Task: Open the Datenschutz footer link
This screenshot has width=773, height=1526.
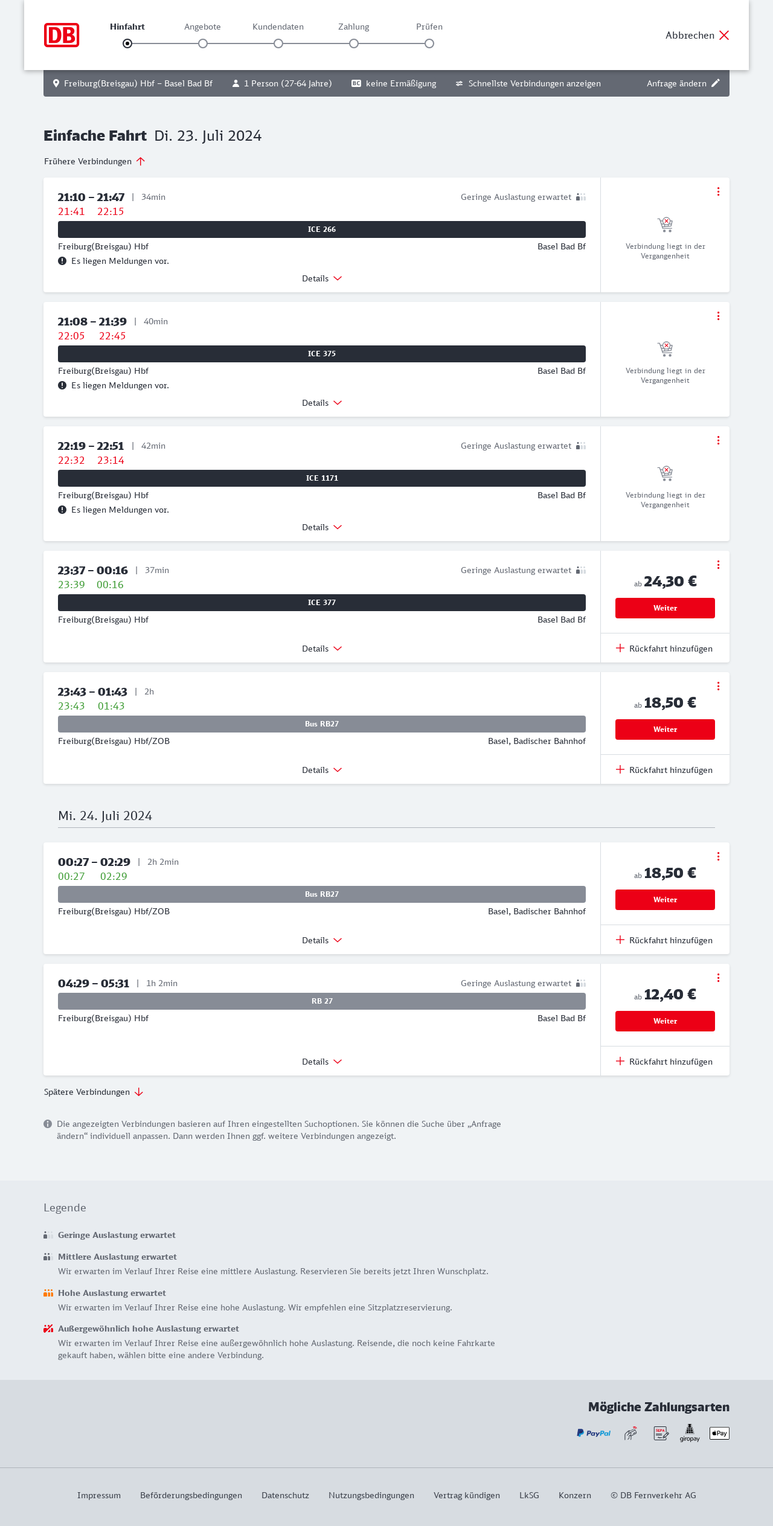Action: click(285, 1495)
